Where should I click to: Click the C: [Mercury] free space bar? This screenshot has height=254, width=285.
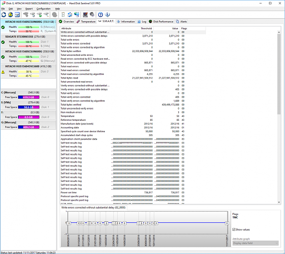[x=28, y=97]
